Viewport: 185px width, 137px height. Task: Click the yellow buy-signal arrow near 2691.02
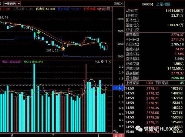63,49
